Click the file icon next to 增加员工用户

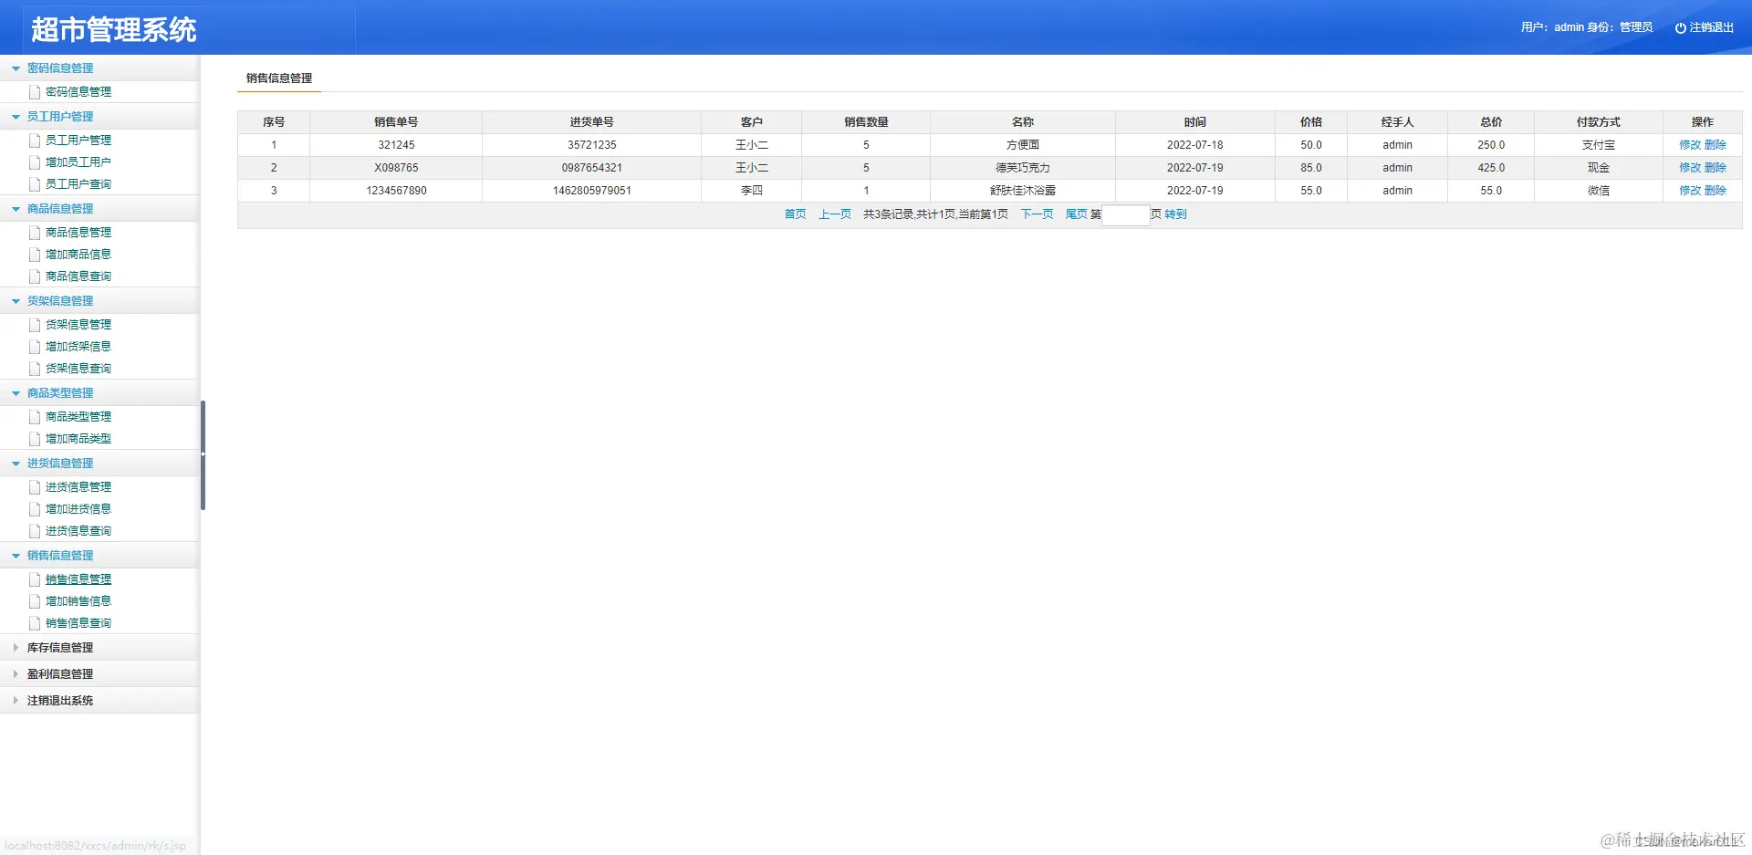(35, 162)
